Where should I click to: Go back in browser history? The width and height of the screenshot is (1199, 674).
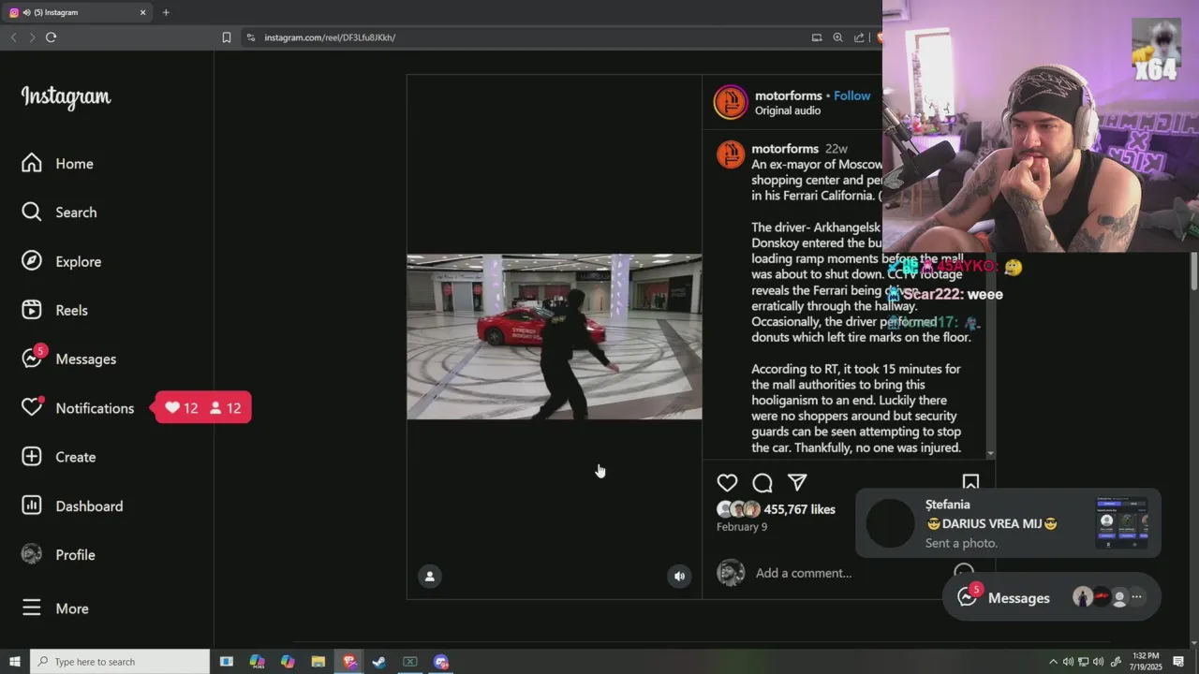[x=14, y=37]
